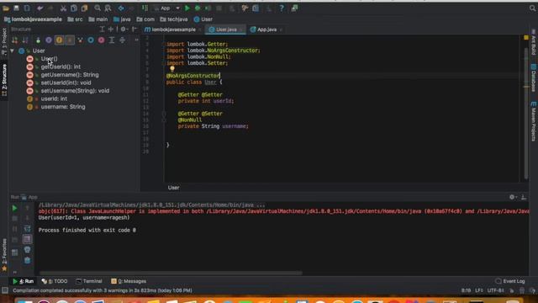
Task: Click the Copy icon in the toolbar
Action: click(74, 8)
